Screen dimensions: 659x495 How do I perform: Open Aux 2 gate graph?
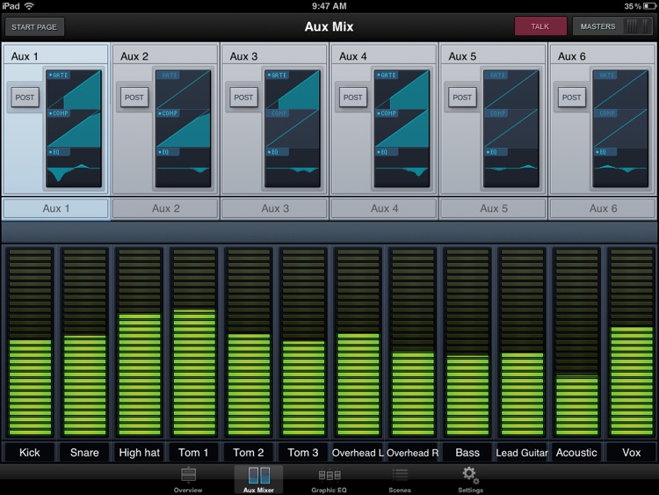184,90
